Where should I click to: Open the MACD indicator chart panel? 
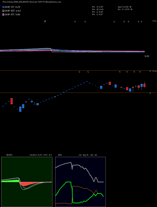(27, 182)
